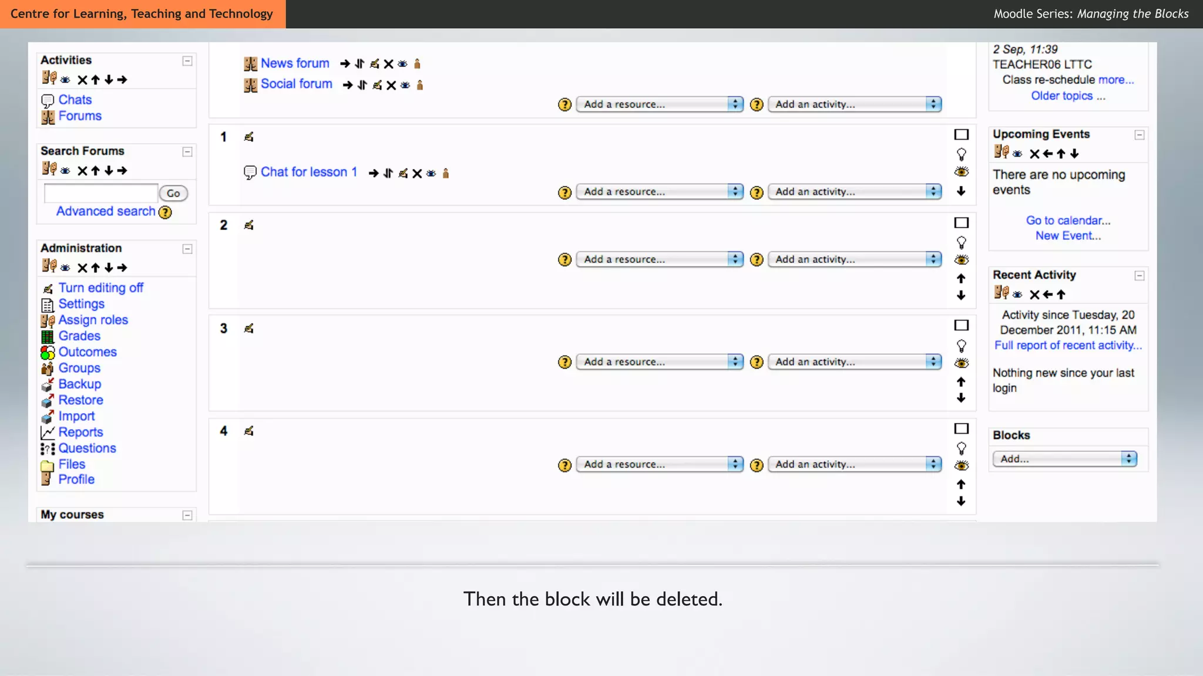Hide topic 2 using eye icon
Image resolution: width=1203 pixels, height=676 pixels.
(x=961, y=260)
